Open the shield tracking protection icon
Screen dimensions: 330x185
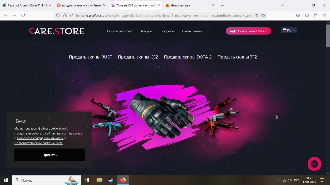58,15
